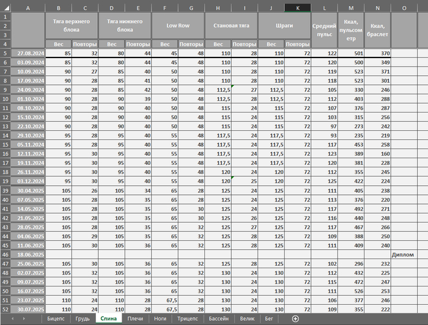
Task: Click the 'Тяга нижнего блока' header cell
Action: pos(125,26)
